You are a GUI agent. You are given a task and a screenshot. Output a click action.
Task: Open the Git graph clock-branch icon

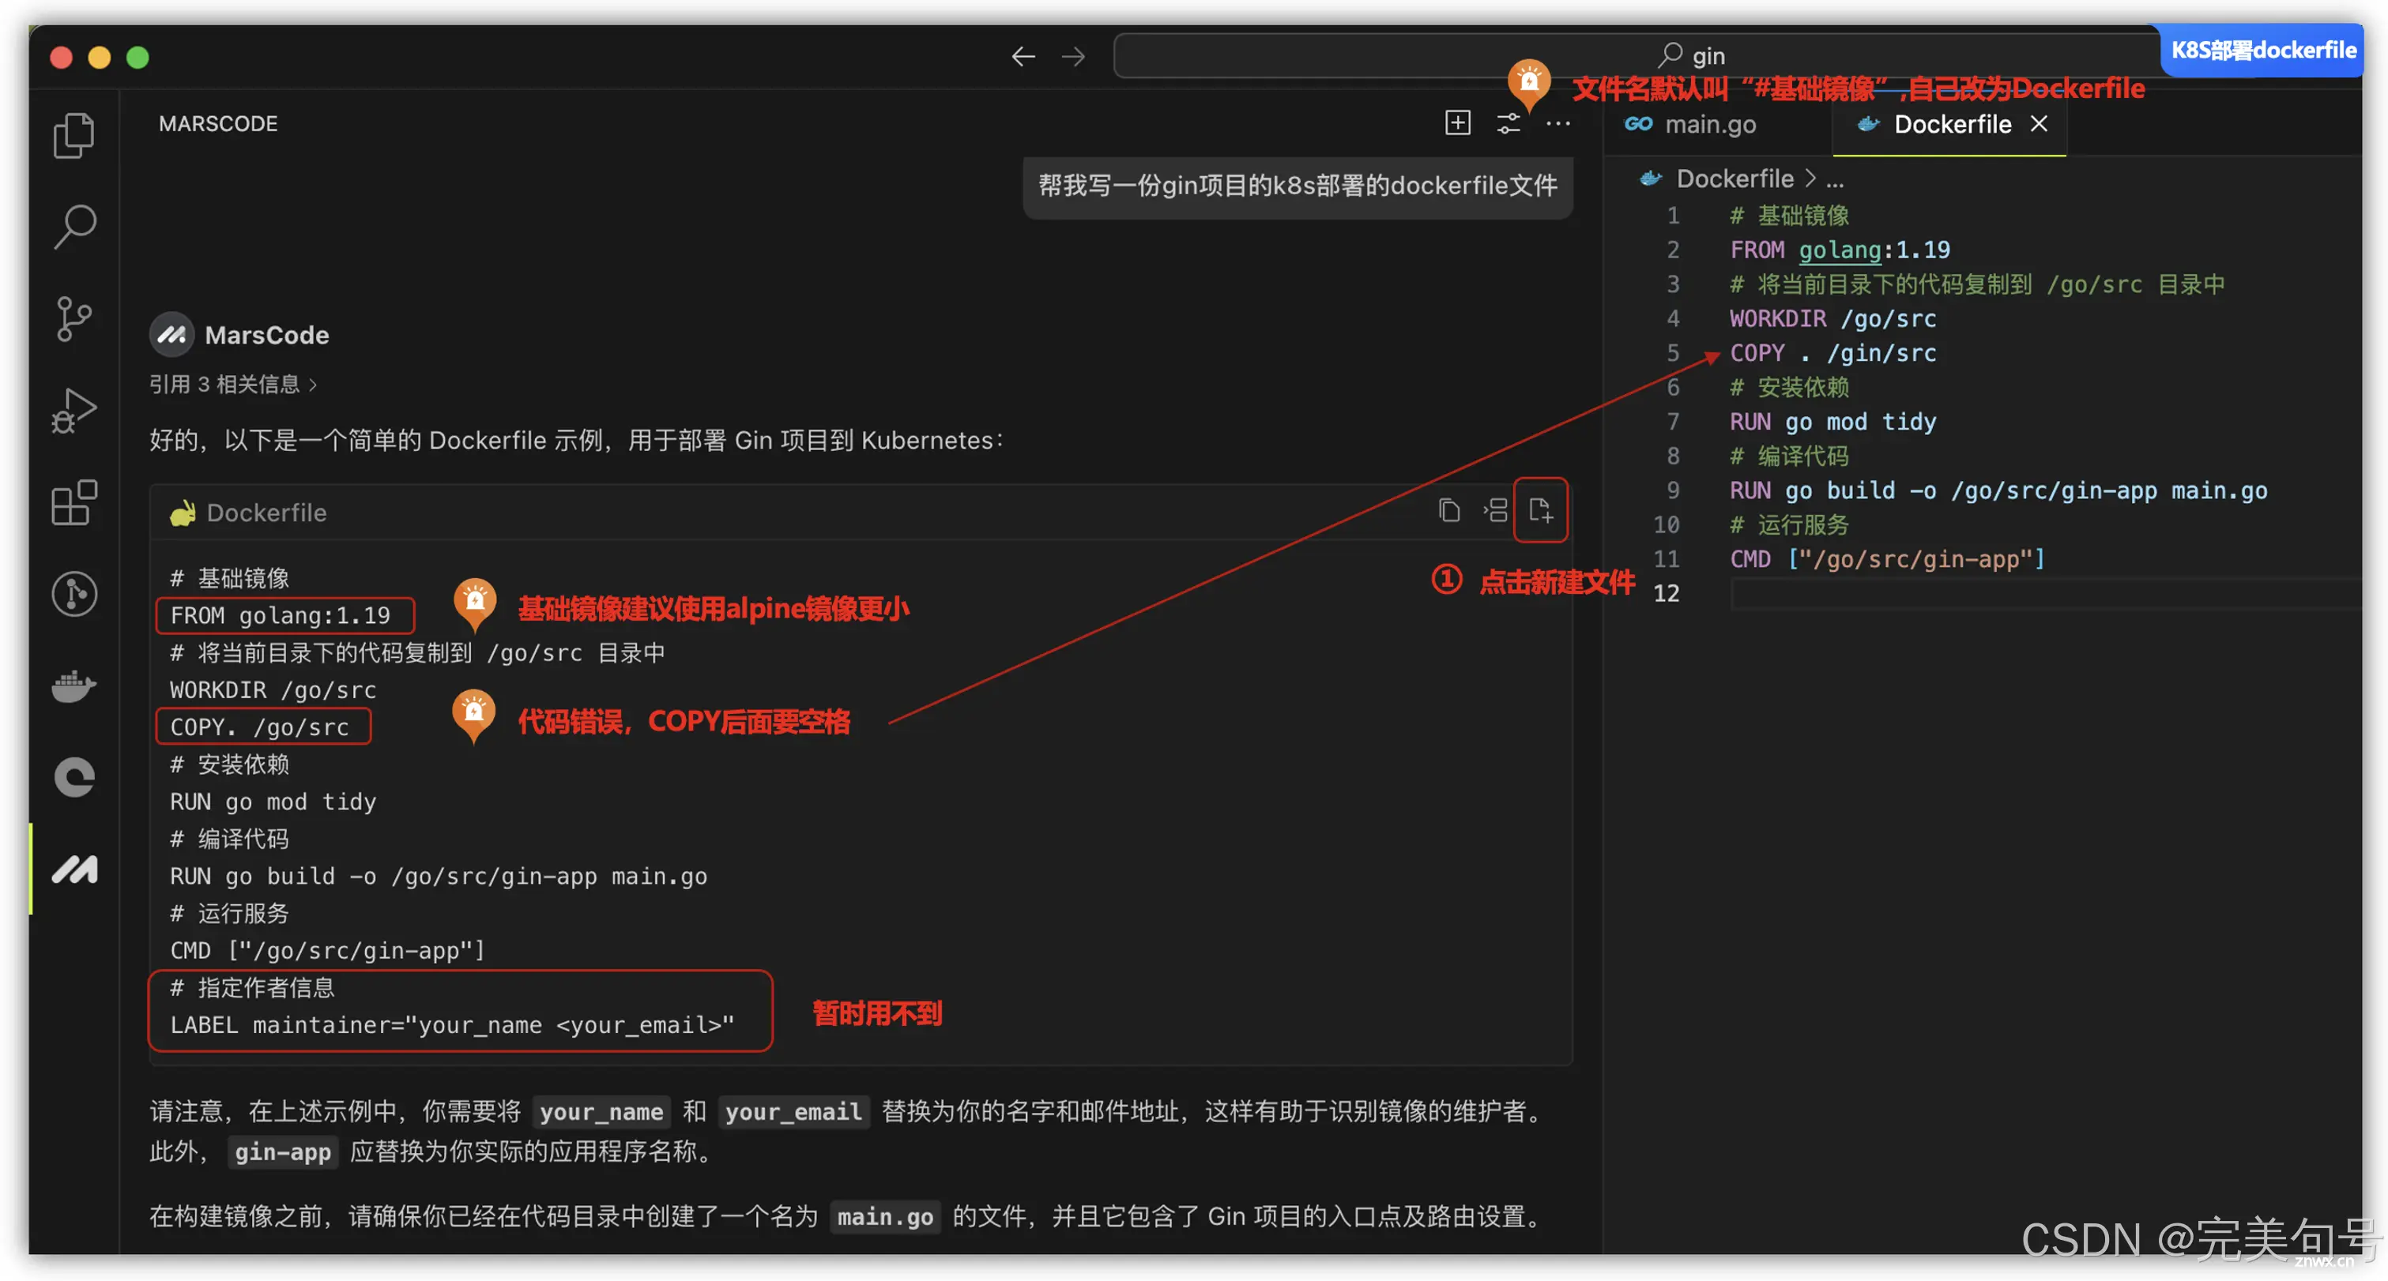(x=73, y=594)
